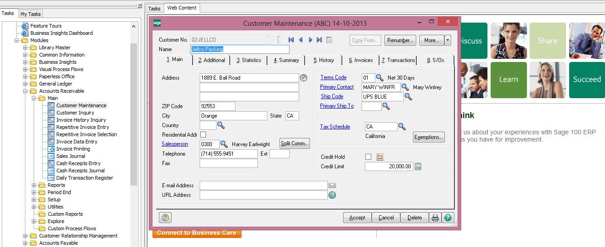Go to last customer record
This screenshot has height=247, width=605.
[x=320, y=40]
